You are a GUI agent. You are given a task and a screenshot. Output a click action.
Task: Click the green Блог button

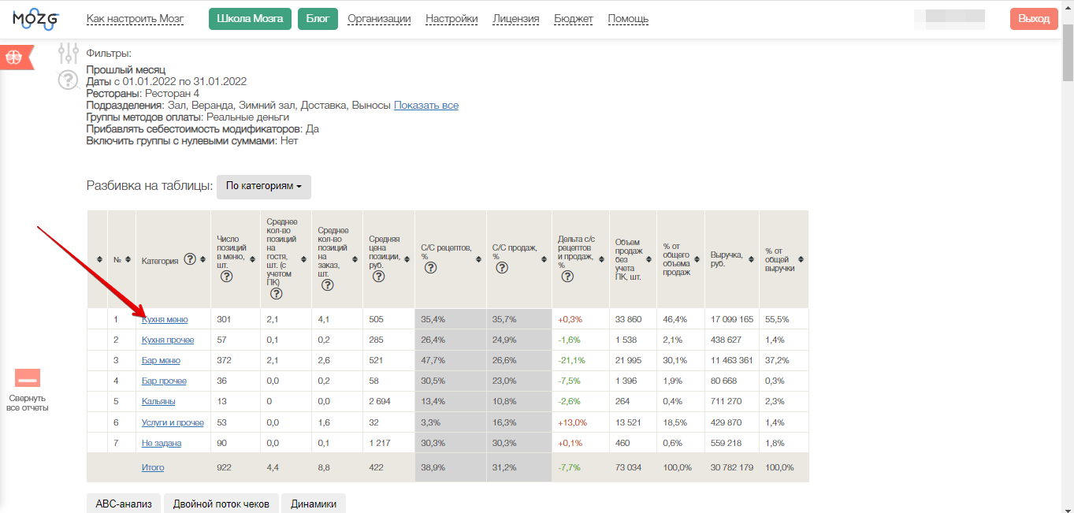(x=318, y=19)
